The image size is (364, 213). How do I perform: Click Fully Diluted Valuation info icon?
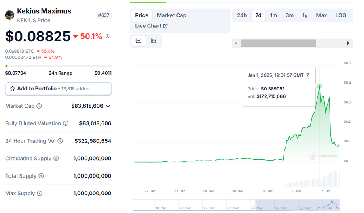[66, 123]
